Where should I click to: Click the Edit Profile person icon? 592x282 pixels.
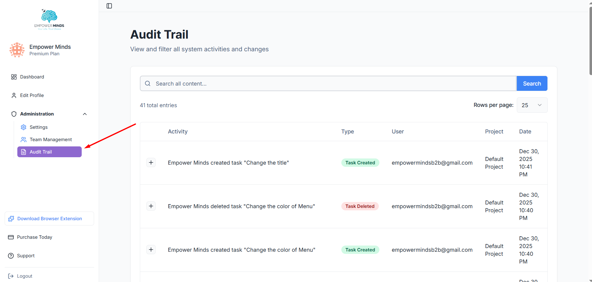pos(14,95)
